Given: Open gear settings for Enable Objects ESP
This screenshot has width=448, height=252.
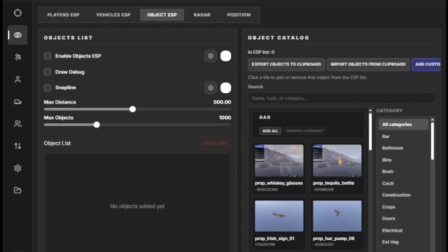Looking at the screenshot, I should click(x=211, y=56).
